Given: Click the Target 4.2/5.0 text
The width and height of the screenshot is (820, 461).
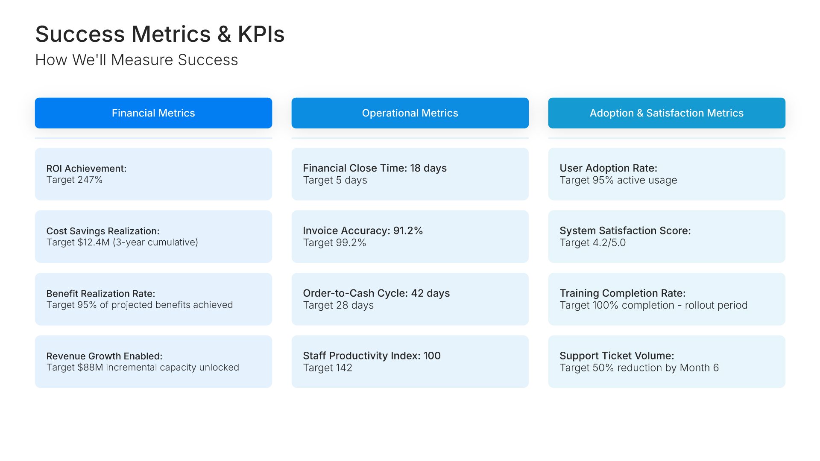Looking at the screenshot, I should [x=592, y=243].
